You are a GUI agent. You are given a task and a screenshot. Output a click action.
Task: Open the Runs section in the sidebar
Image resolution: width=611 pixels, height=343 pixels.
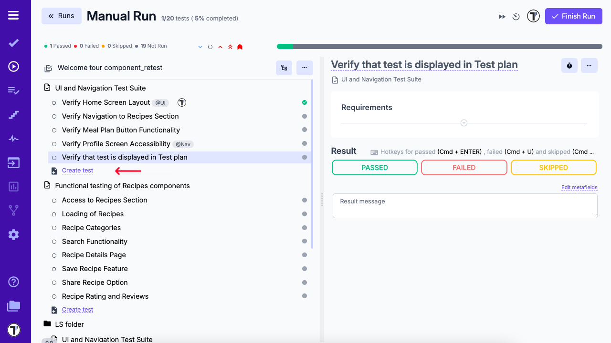tap(13, 66)
